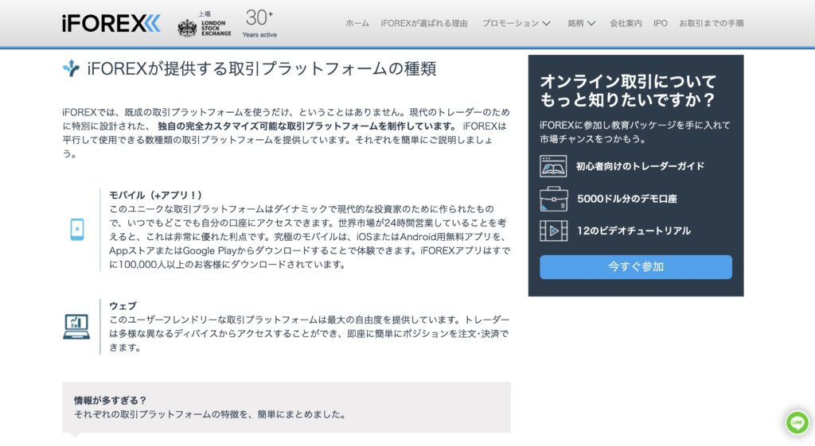Expand the プロモーション dropdown chevron
Screen dimensions: 815x446
[546, 23]
